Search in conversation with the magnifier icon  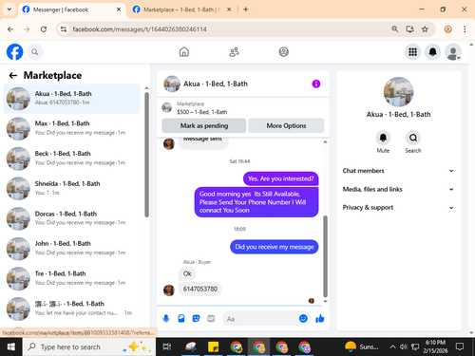pyautogui.click(x=413, y=138)
